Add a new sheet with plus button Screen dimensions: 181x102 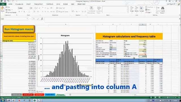tap(70, 95)
